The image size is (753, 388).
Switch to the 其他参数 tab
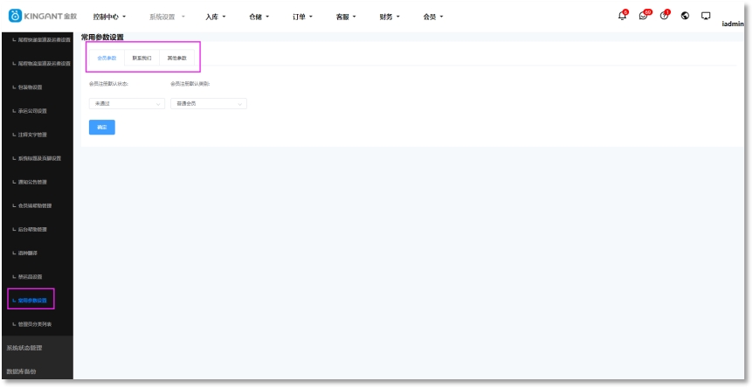click(176, 58)
